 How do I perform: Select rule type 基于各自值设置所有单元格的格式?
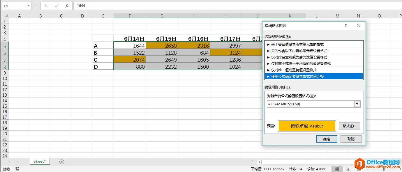pos(314,44)
